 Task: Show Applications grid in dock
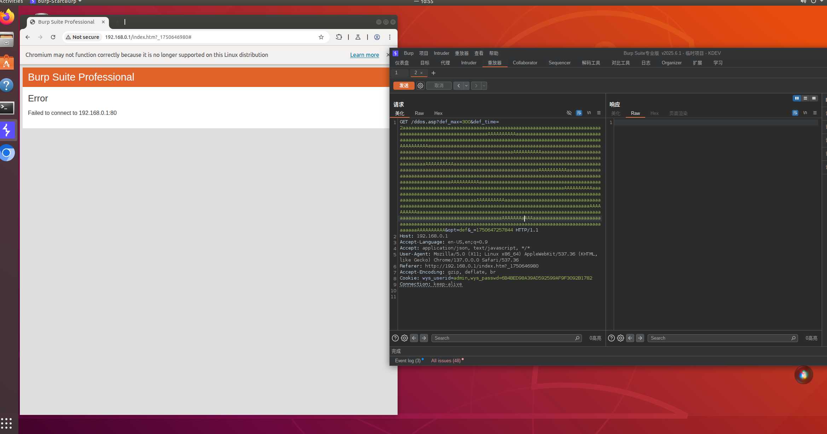[6, 423]
